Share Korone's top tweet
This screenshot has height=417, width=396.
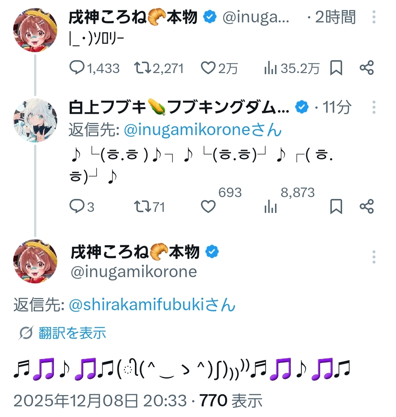367,68
